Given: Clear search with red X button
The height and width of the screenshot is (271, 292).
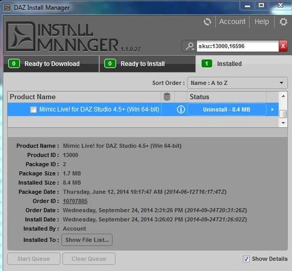Looking at the screenshot, I should coord(283,46).
